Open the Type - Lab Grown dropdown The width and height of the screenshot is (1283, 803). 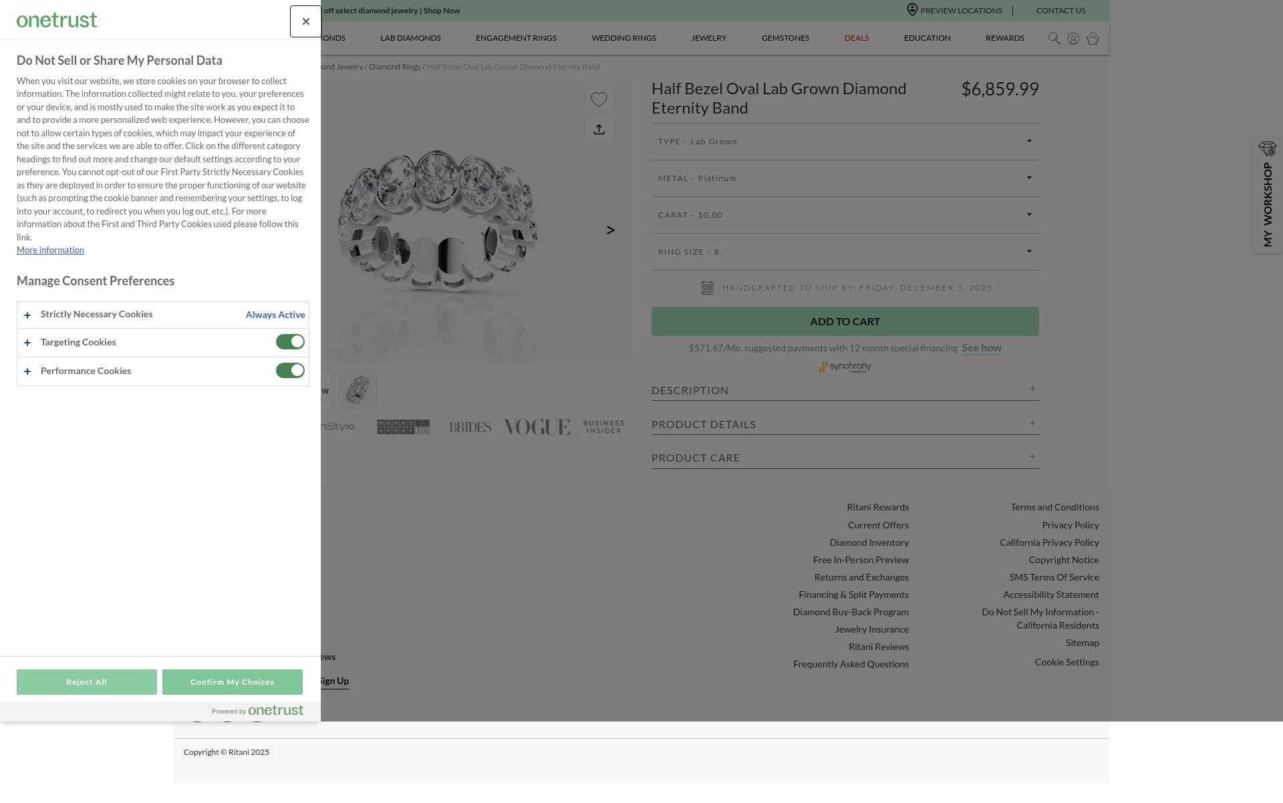[845, 142]
